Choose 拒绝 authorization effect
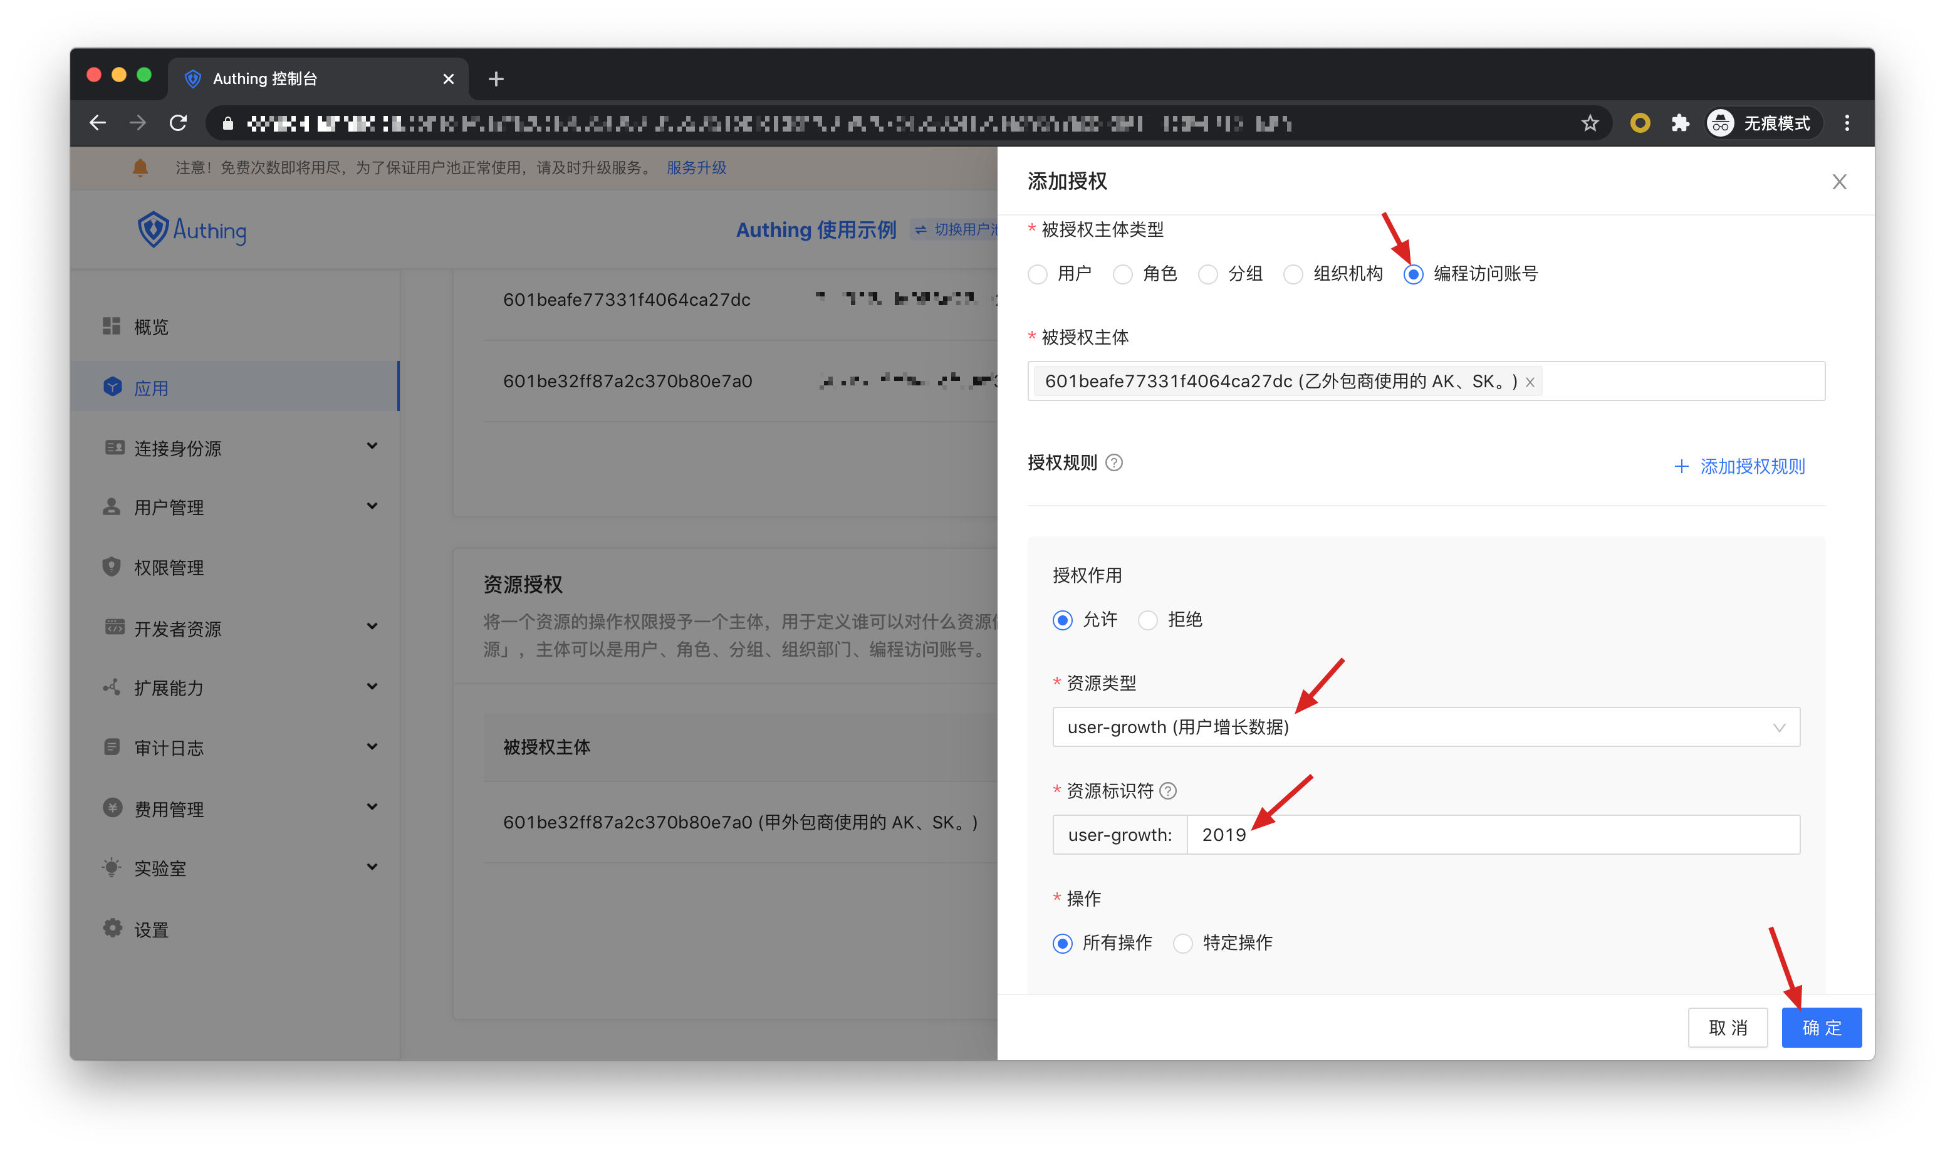Screen dimensions: 1945x1153 [1148, 620]
